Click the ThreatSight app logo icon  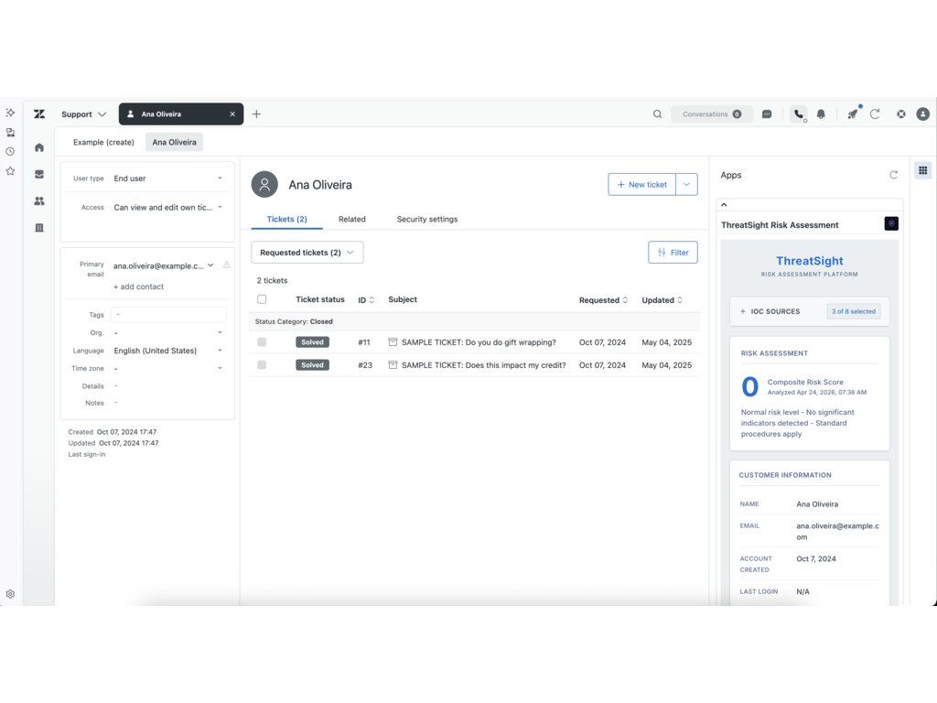click(891, 224)
